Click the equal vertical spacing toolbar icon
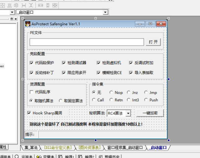 point(31,6)
